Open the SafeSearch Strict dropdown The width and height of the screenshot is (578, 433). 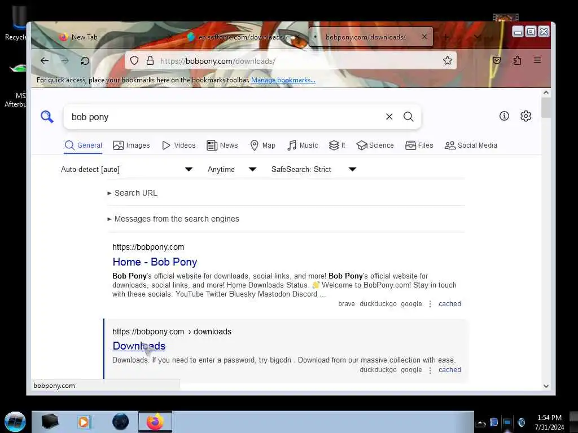314,169
